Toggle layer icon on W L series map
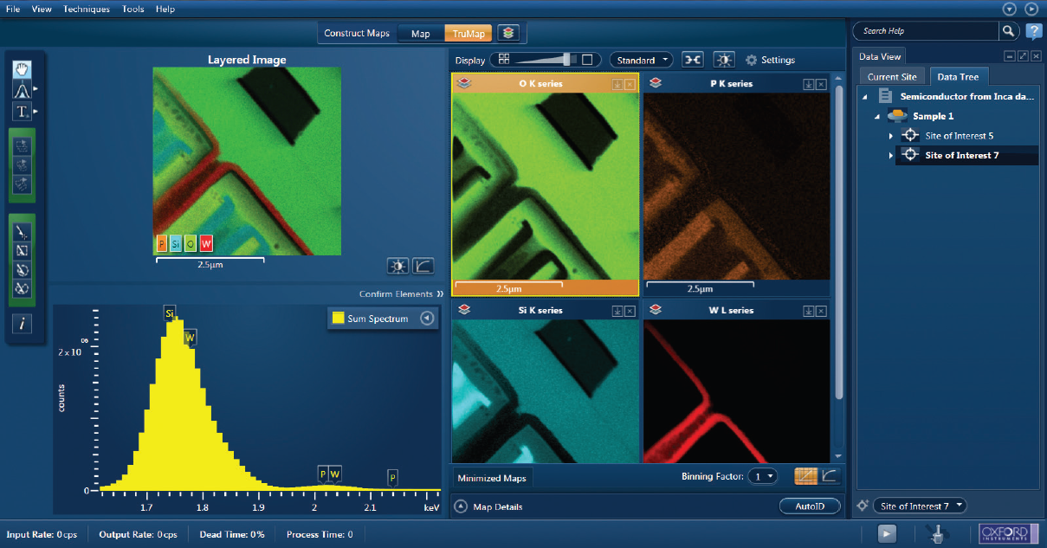1047x548 pixels. tap(656, 309)
